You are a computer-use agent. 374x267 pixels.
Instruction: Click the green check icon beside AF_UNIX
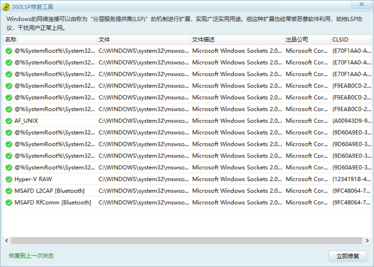(x=9, y=121)
